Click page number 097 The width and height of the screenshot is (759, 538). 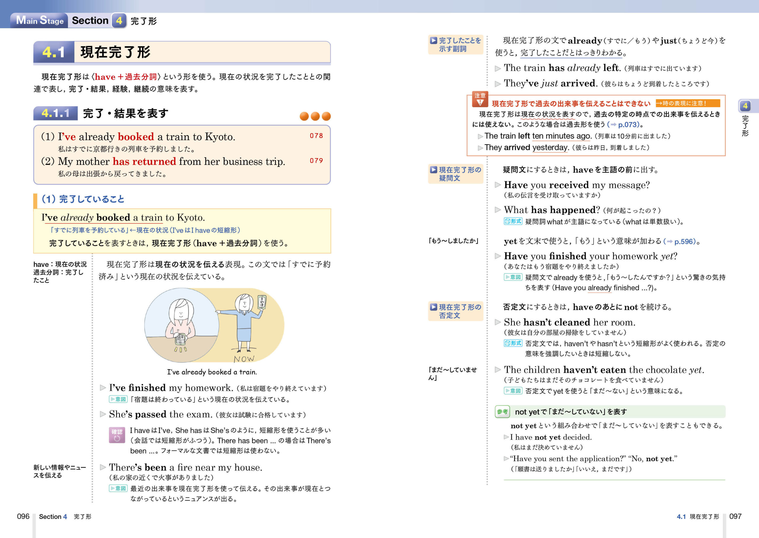coord(735,516)
